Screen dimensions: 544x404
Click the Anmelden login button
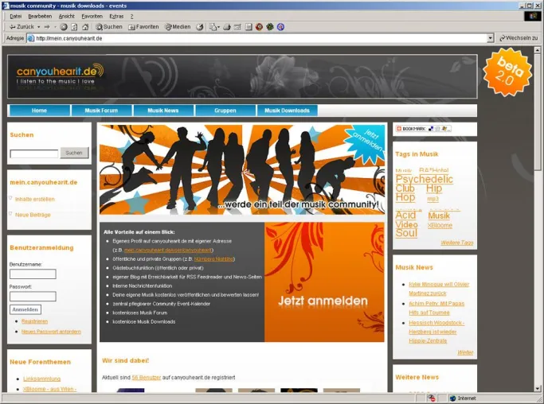25,309
